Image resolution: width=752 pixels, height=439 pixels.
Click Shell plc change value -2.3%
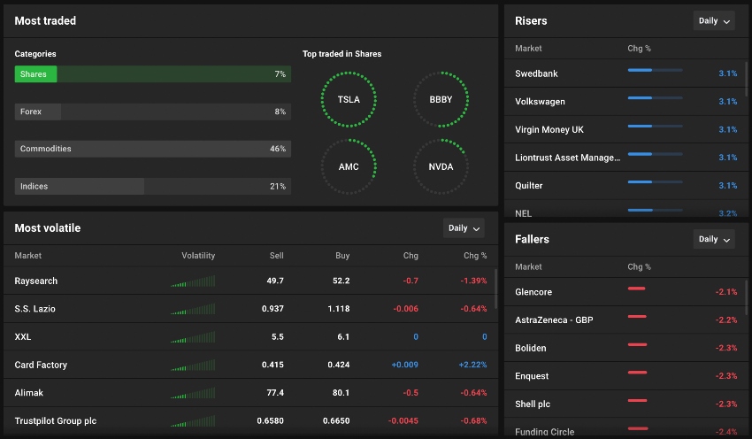point(726,404)
